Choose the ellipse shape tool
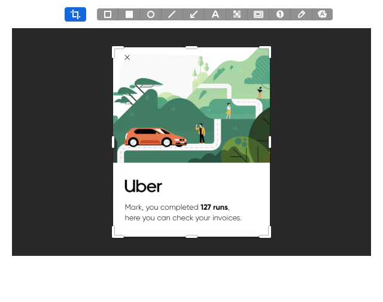 click(x=151, y=14)
